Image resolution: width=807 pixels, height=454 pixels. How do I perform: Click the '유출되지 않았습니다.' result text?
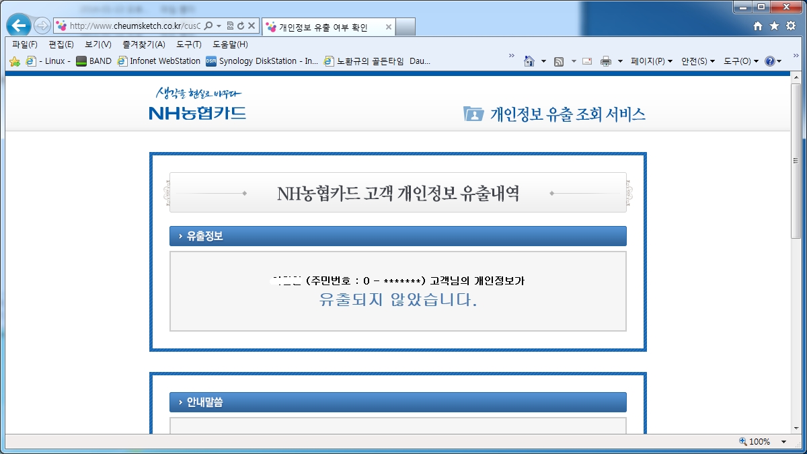point(398,300)
